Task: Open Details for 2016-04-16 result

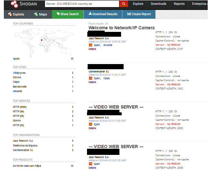Action: 92,128
